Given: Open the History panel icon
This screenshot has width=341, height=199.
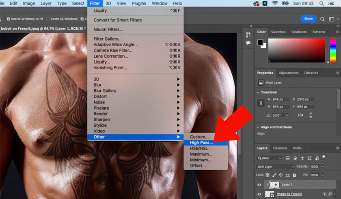Looking at the screenshot, I should tap(248, 35).
